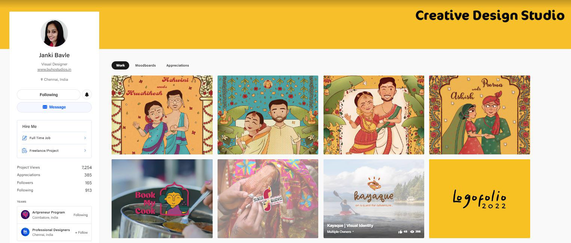
Task: Open the Logofolio 2022 project thumbnail
Action: click(480, 199)
